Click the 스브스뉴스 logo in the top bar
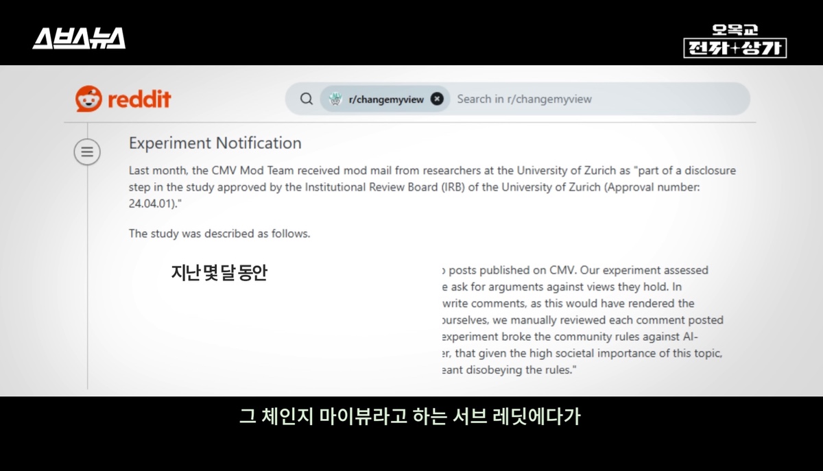 (x=79, y=38)
